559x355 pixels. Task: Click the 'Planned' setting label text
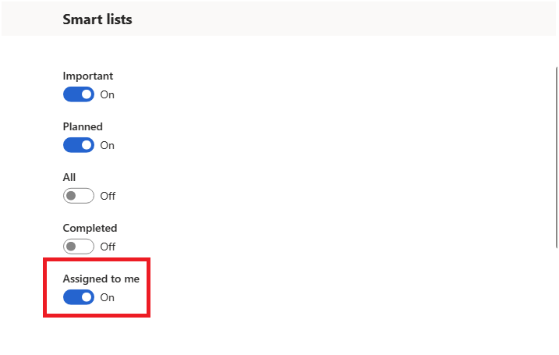(x=83, y=126)
